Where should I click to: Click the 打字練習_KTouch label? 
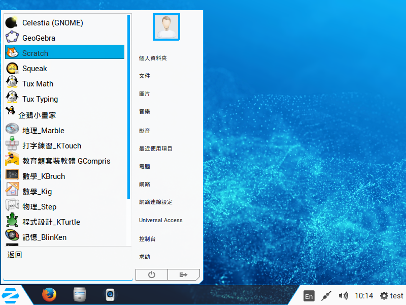pos(52,146)
